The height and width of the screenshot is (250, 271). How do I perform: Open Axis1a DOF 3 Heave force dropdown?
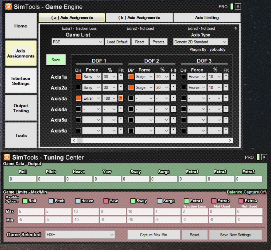click(x=197, y=77)
